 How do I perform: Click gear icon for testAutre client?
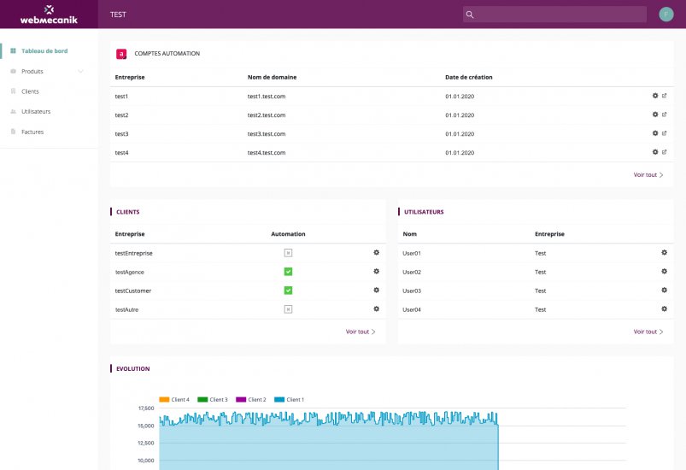click(376, 309)
